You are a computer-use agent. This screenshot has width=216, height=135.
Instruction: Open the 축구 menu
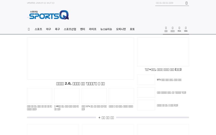tap(57, 29)
